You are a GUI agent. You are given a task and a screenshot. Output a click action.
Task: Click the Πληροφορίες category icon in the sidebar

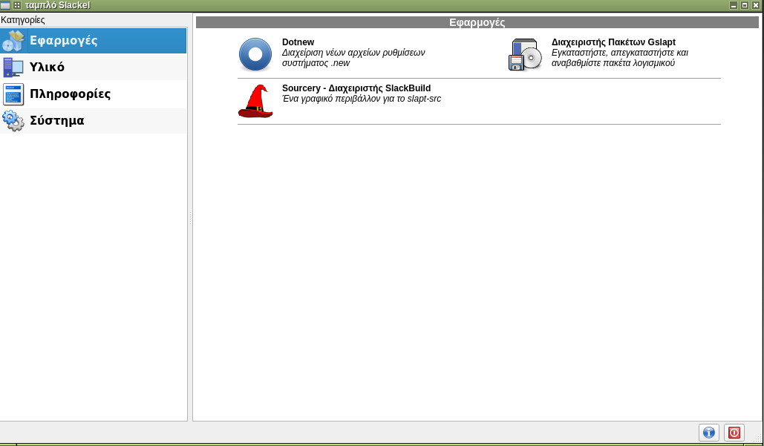13,94
